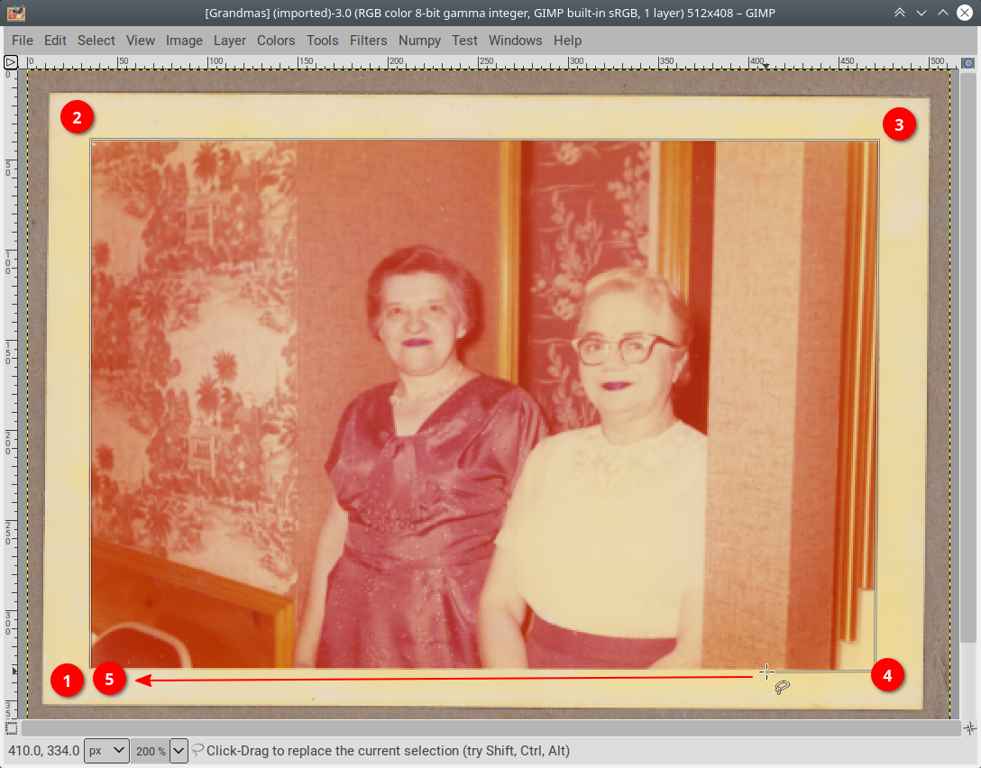
Task: Open the Image menu
Action: (184, 40)
